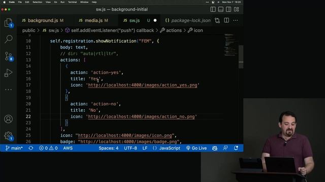Start Go Live server
The image size is (325, 182).
tap(197, 148)
